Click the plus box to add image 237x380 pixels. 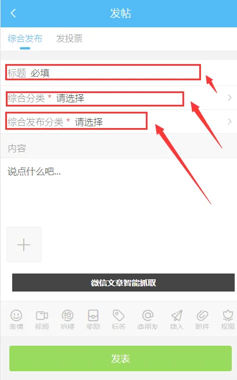(x=24, y=244)
